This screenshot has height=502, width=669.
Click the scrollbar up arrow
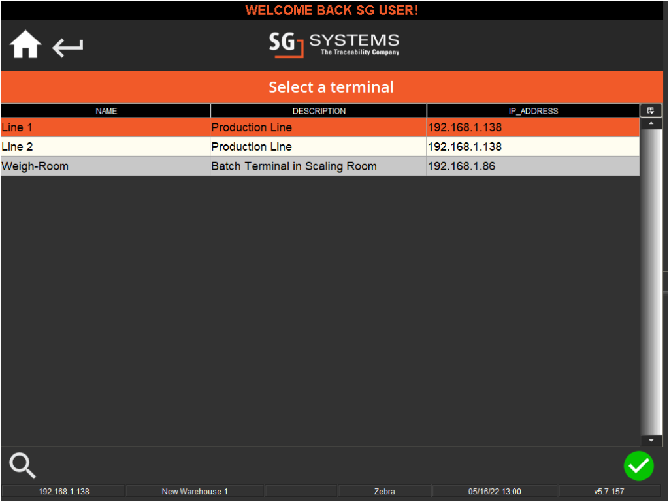point(651,123)
